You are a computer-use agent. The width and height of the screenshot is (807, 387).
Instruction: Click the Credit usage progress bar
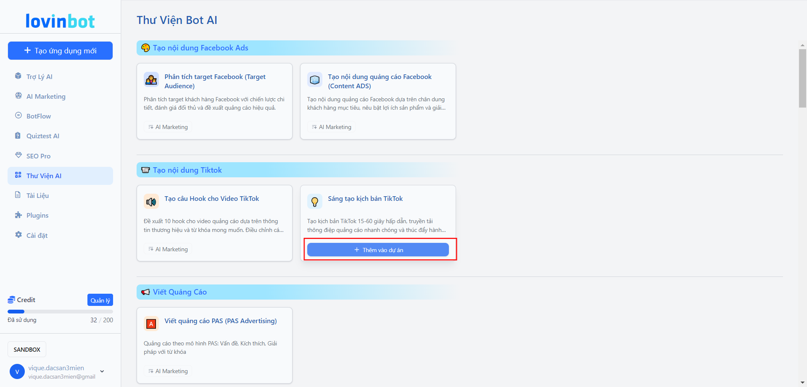60,311
